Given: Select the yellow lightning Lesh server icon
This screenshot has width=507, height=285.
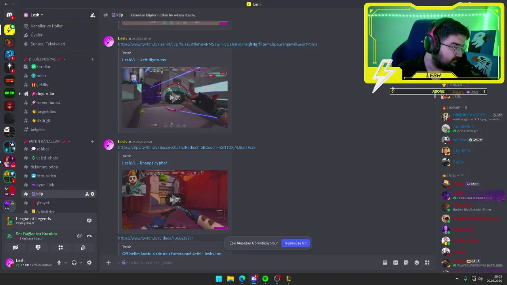Looking at the screenshot, I should [10, 30].
